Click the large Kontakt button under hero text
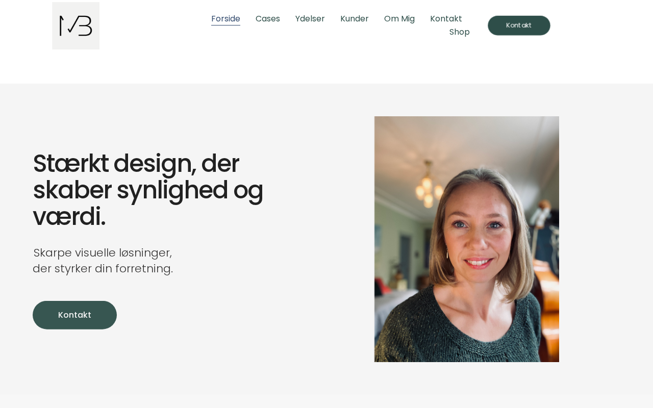653x408 pixels. pos(74,315)
